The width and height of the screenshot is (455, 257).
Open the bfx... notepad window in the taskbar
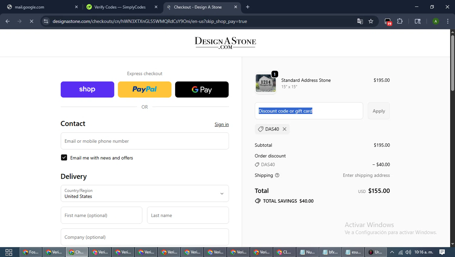[x=330, y=252]
